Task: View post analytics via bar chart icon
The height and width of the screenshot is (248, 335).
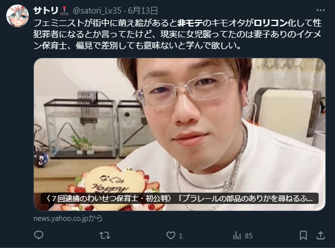Action: click(237, 236)
